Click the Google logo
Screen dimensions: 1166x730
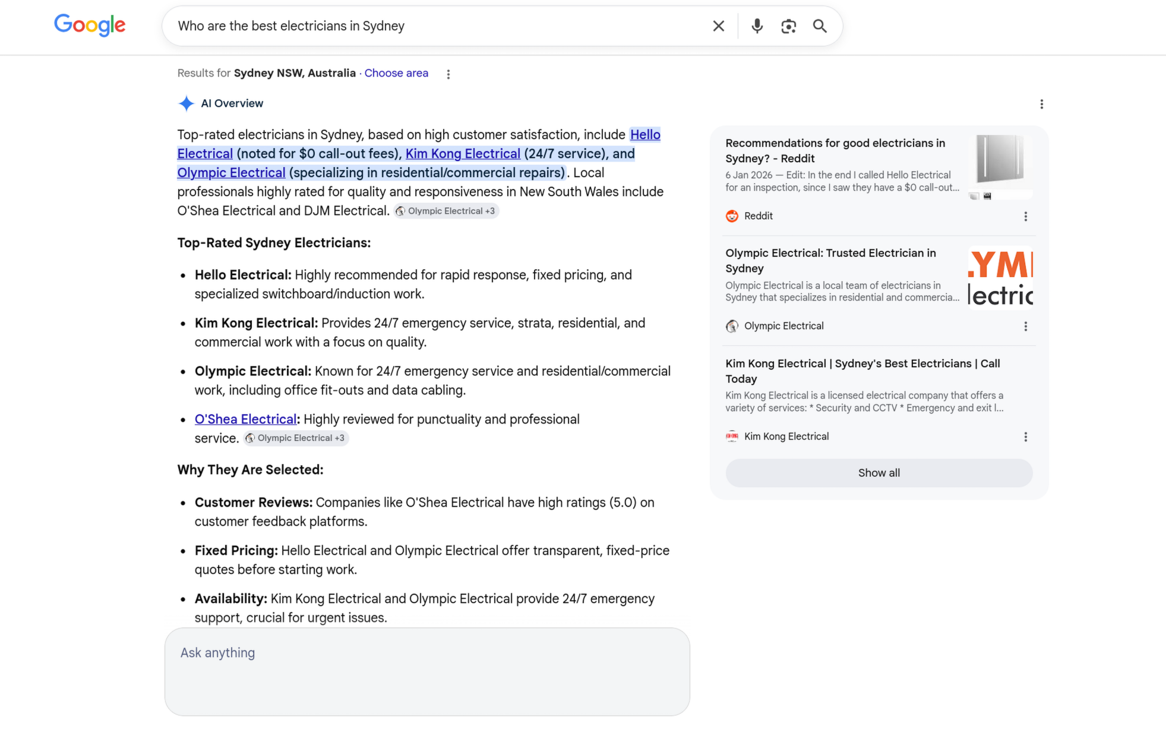[90, 25]
